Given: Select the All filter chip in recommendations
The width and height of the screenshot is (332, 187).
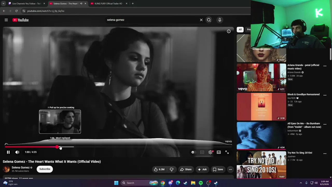Looking at the screenshot, I should (240, 29).
